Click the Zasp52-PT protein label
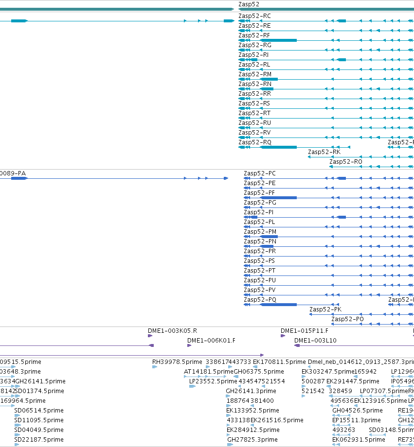This screenshot has height=447, width=414. tap(259, 270)
